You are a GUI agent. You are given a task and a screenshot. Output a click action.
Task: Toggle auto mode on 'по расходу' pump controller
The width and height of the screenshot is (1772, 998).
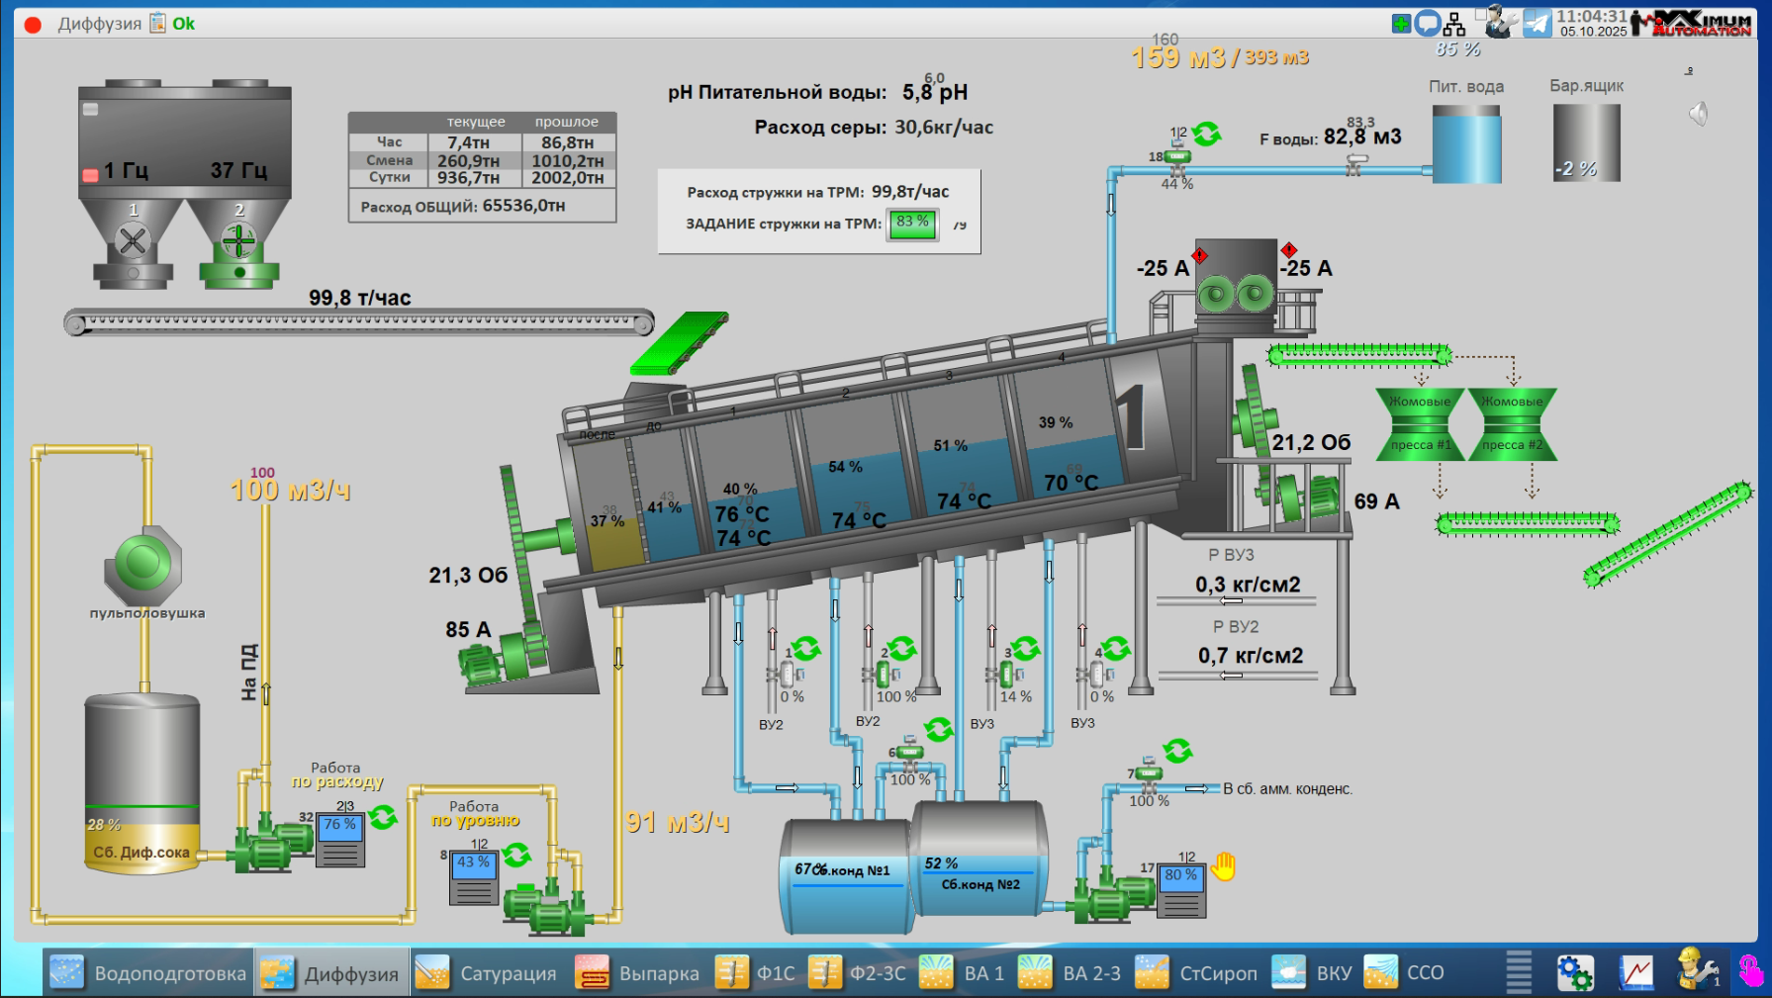point(383,817)
